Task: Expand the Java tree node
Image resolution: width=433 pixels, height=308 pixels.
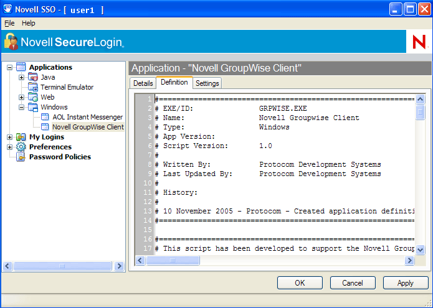Action: point(22,77)
